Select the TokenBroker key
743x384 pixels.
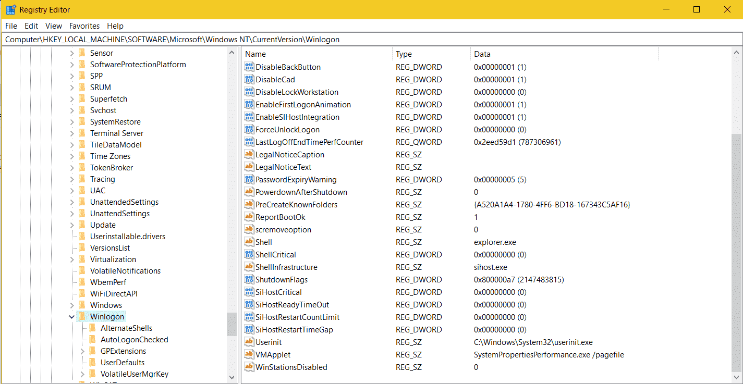(111, 168)
